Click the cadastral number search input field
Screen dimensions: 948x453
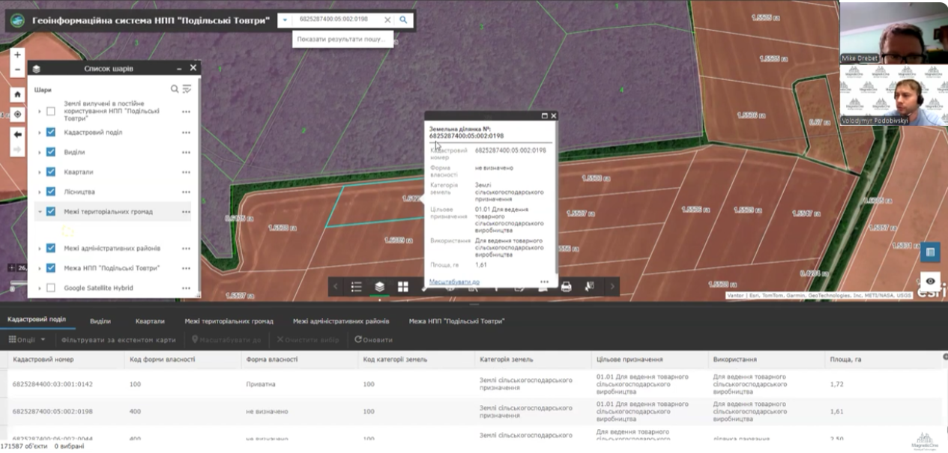(x=336, y=20)
